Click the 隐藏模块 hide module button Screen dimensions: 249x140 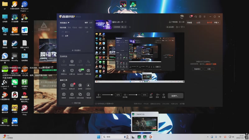click(x=197, y=69)
